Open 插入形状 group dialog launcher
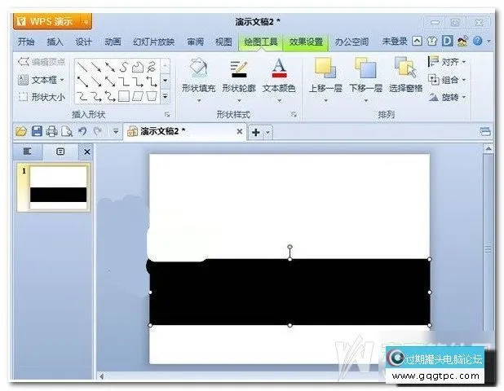This screenshot has width=504, height=391. 167,114
